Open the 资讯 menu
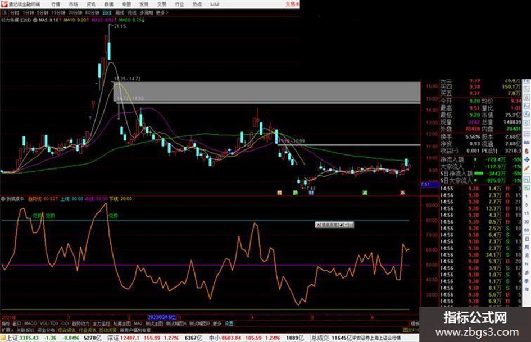Viewport: 531px width, 342px height. [x=91, y=4]
